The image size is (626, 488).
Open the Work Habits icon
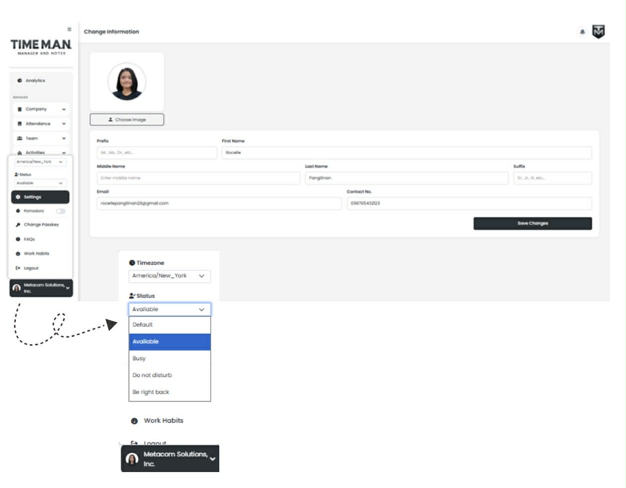18,254
